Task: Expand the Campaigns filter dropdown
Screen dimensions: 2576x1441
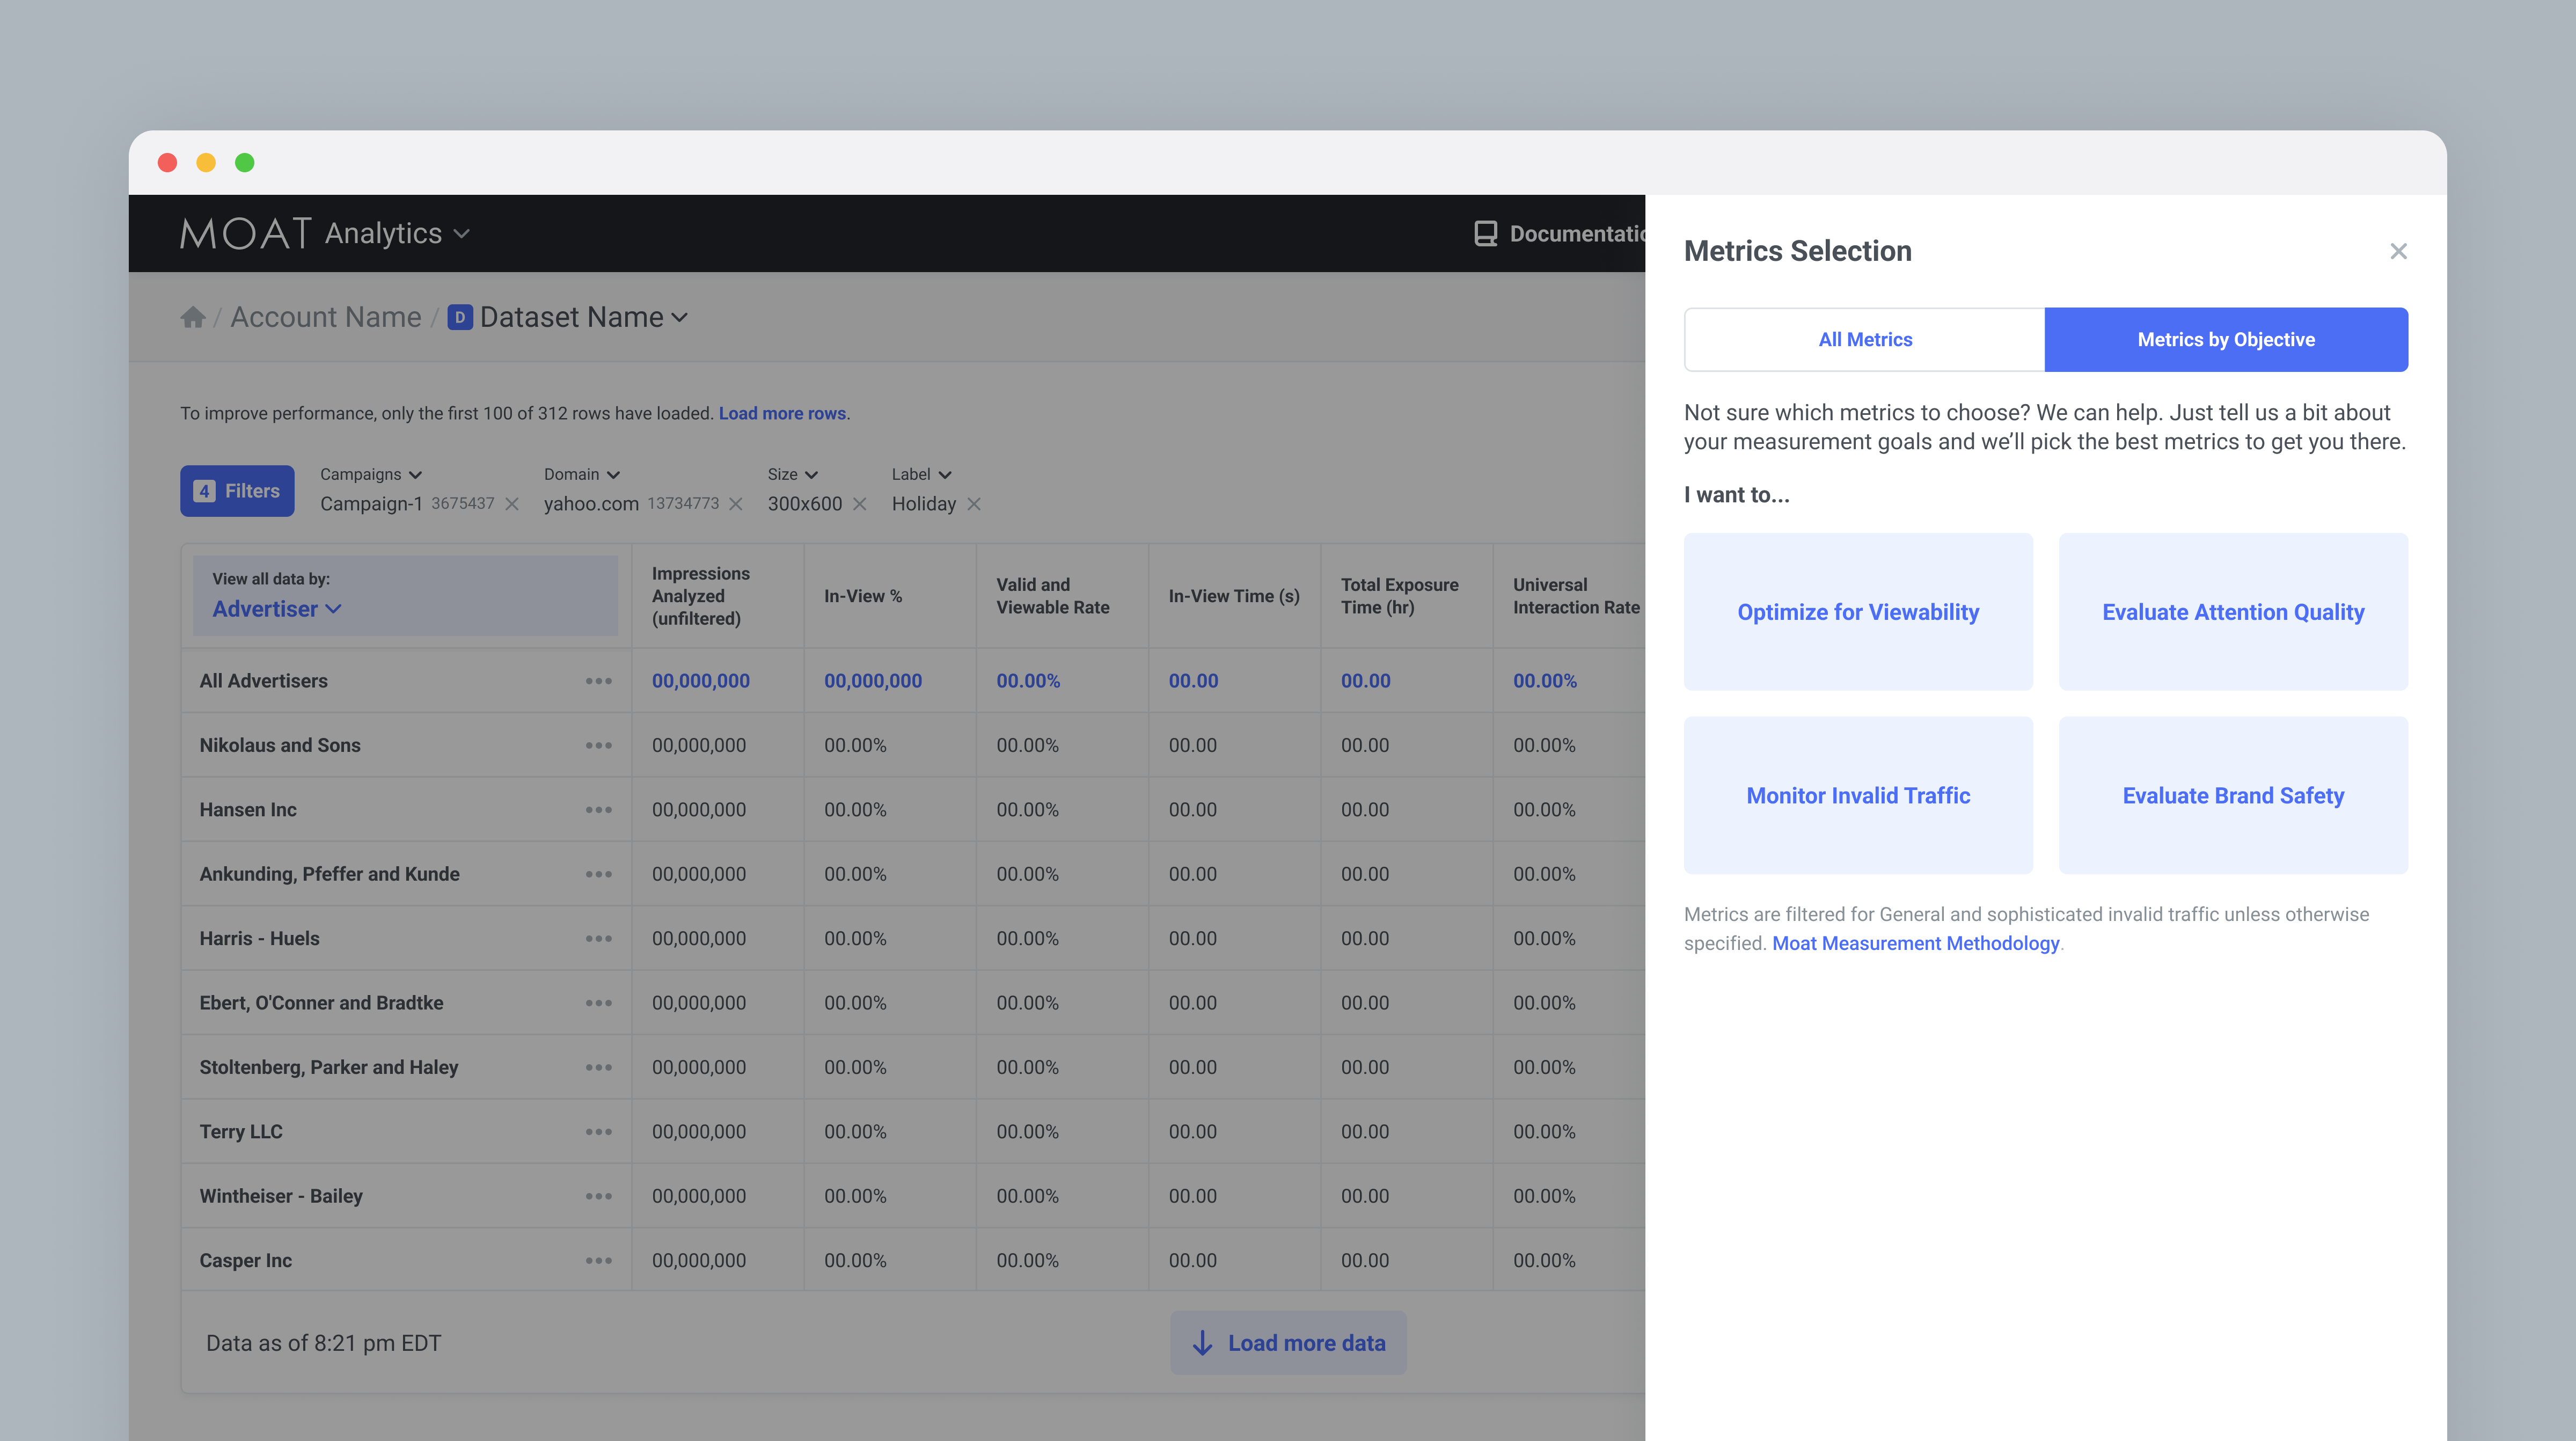Action: click(x=371, y=474)
